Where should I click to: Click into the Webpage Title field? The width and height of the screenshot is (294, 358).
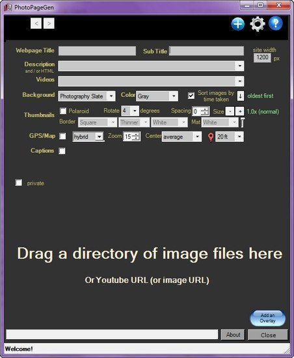pos(97,51)
